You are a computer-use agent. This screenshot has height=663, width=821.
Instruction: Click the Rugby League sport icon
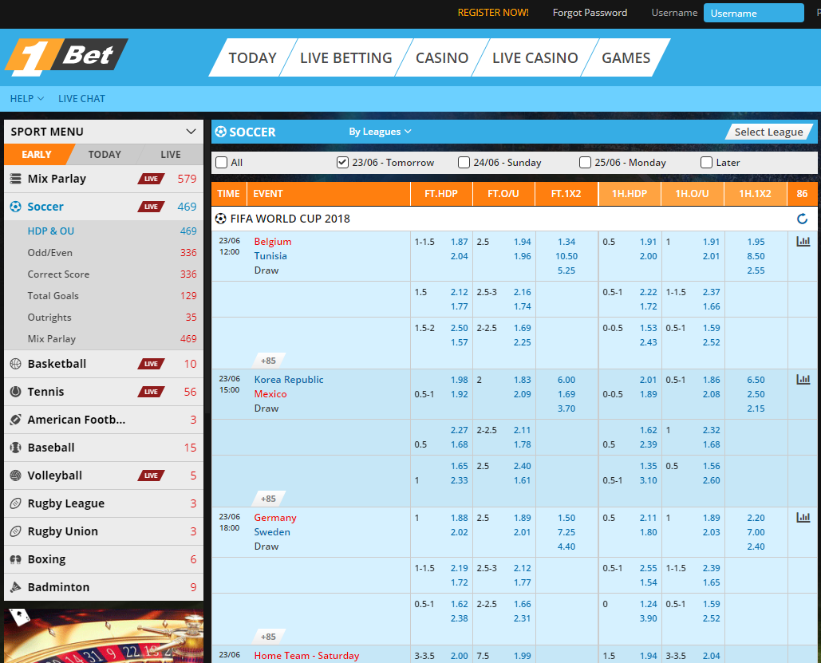point(16,503)
